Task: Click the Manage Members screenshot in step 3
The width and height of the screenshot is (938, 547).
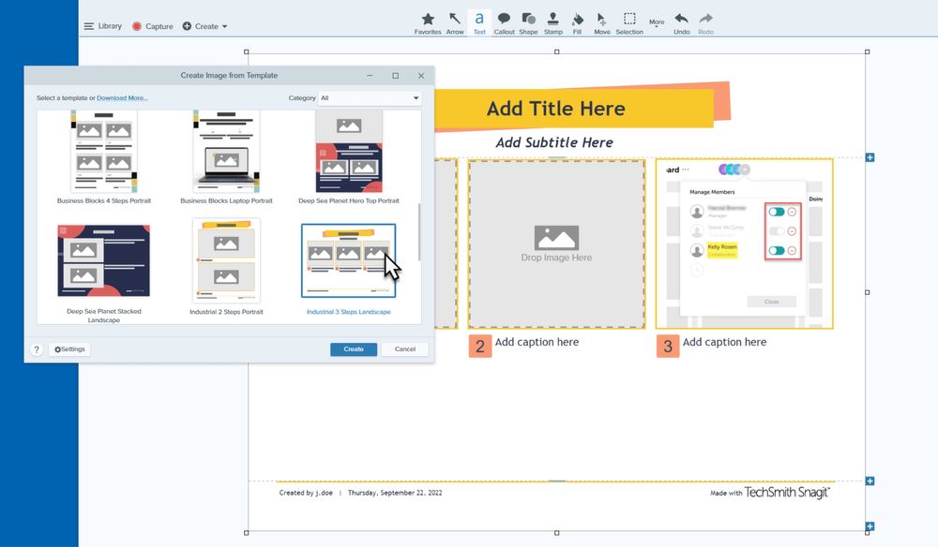Action: (x=744, y=244)
